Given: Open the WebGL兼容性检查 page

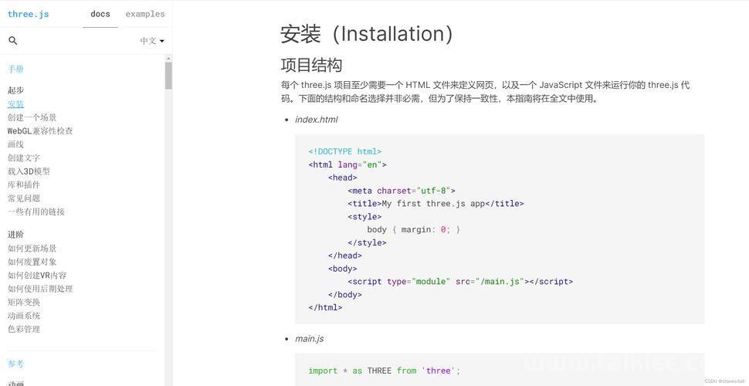Looking at the screenshot, I should click(x=40, y=130).
